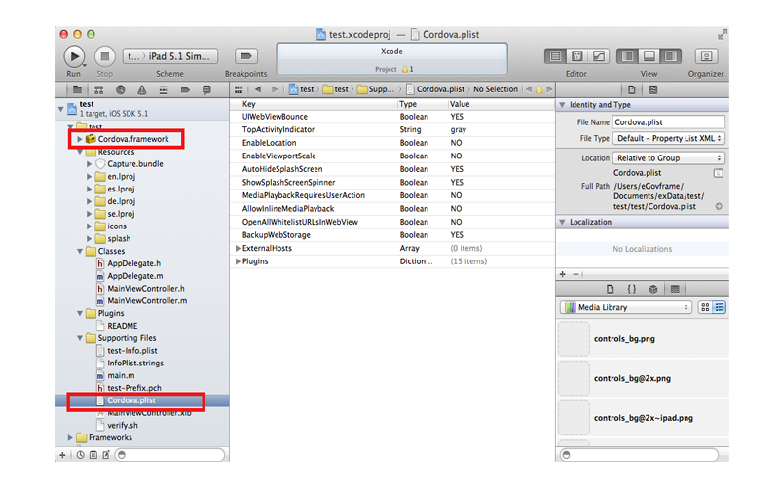
Task: Expand the Cordova.framework tree item
Action: tap(80, 140)
